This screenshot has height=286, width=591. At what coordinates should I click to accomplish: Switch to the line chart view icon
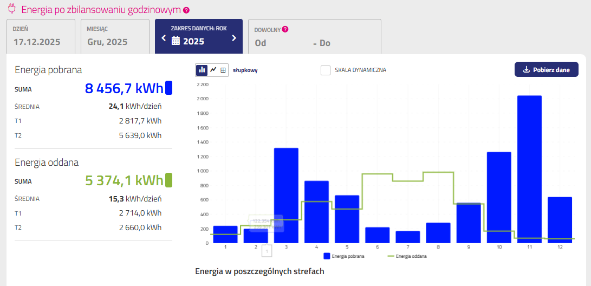[x=213, y=70]
